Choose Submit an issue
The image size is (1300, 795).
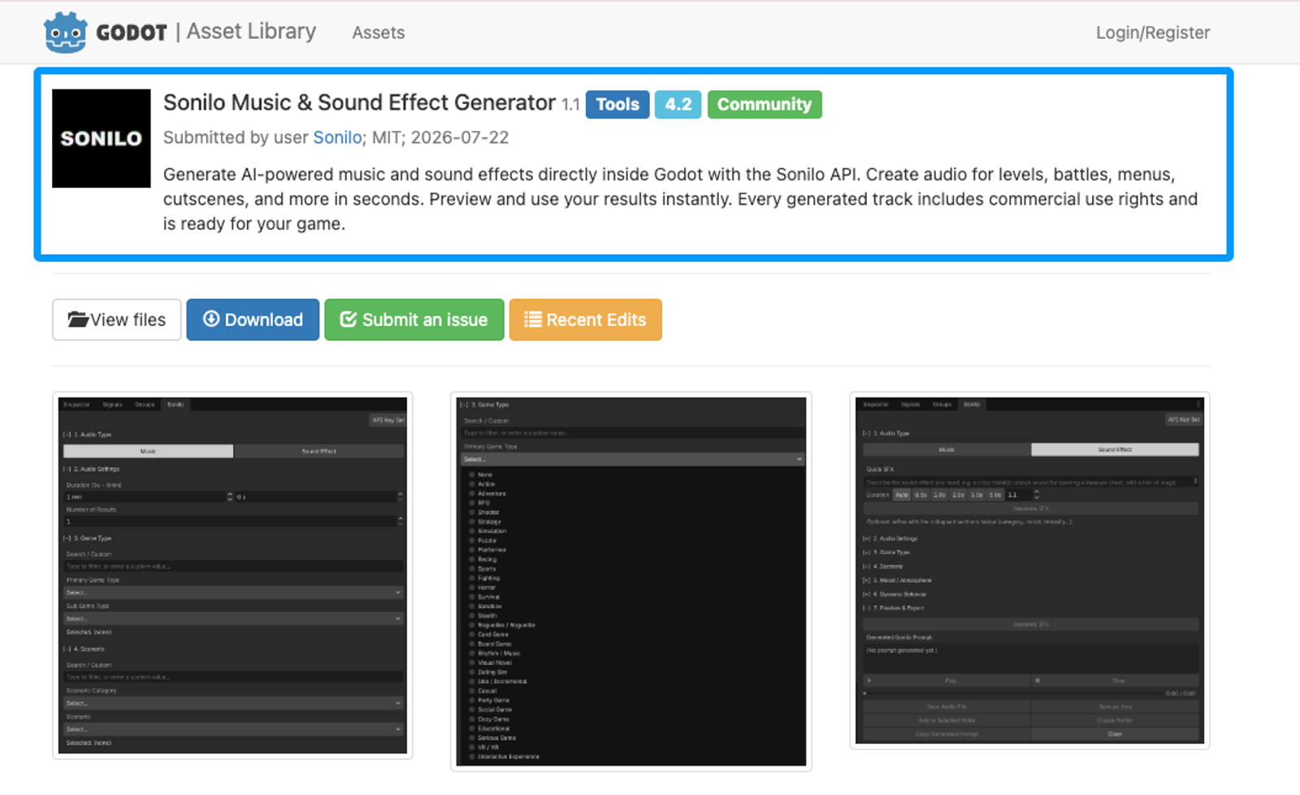[414, 319]
